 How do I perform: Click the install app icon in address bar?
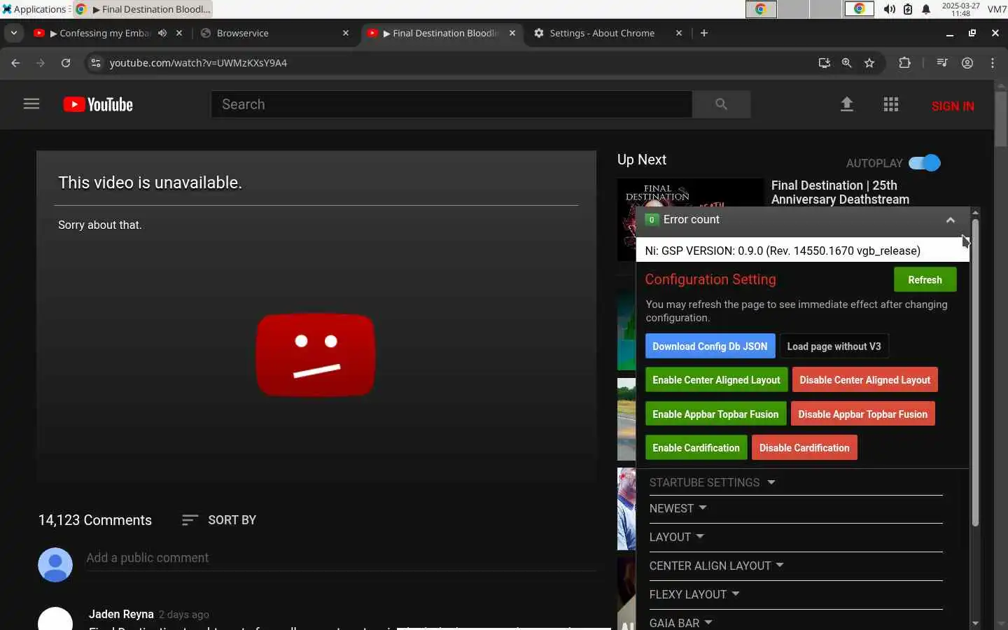(x=824, y=63)
